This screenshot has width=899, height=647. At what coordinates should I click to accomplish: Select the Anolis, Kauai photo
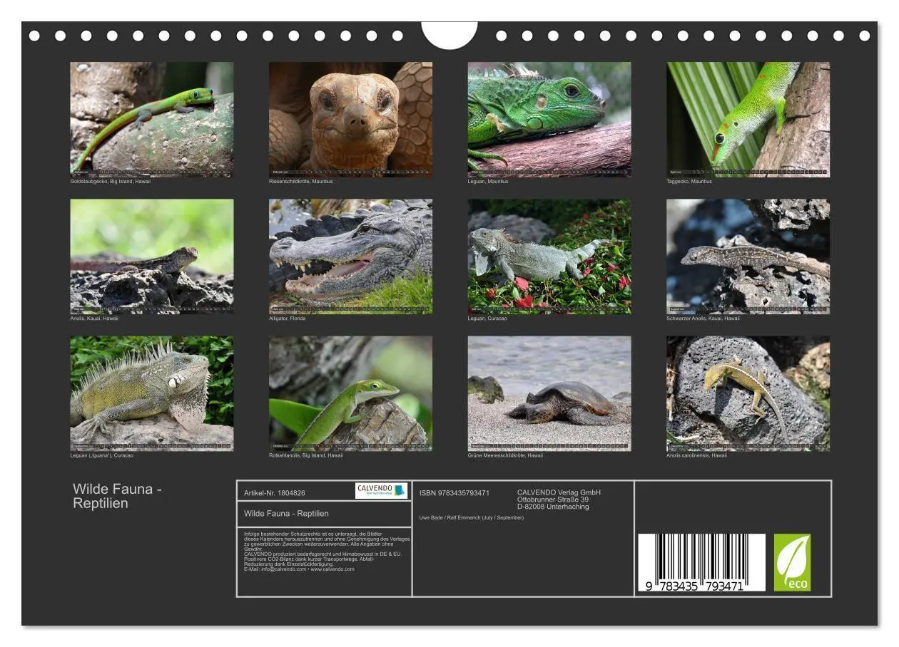click(x=152, y=257)
